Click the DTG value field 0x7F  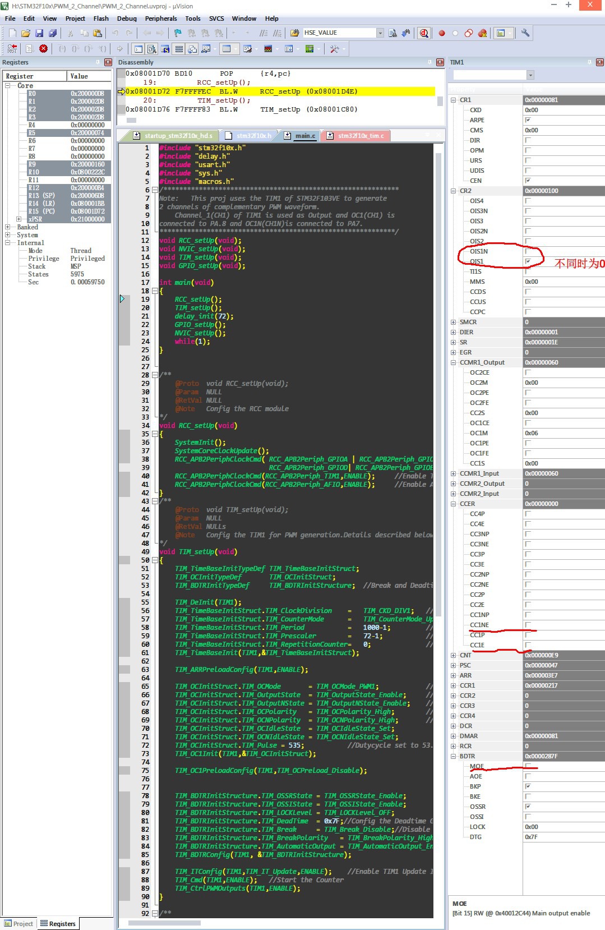[564, 837]
